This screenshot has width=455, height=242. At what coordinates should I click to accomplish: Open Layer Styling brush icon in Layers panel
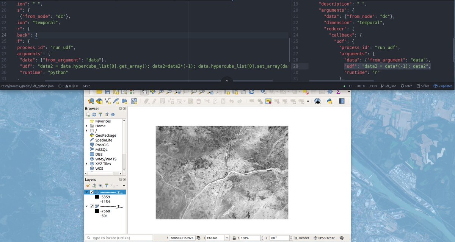pos(88,186)
